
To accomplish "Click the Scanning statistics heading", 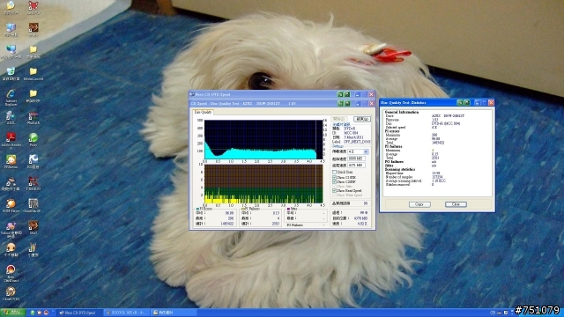I will [x=400, y=169].
